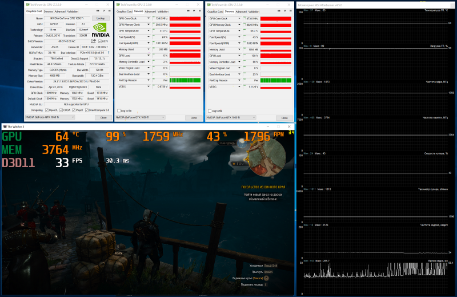Enable Log to file in GPU-Z reading 43 % fan

click(x=210, y=111)
